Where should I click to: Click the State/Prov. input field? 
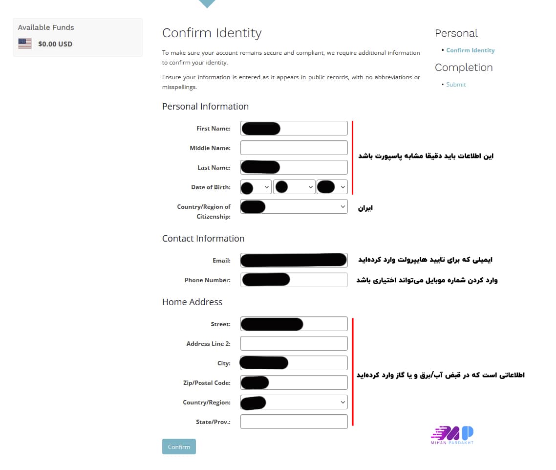point(294,422)
